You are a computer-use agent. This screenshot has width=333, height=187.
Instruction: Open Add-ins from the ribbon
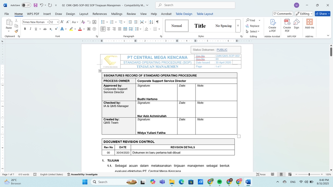tap(309, 24)
